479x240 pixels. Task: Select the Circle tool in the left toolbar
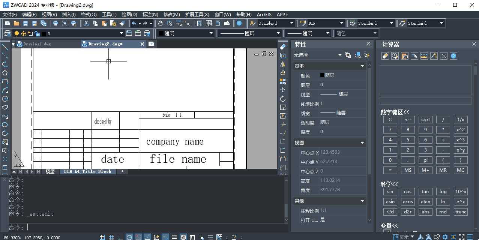tap(5, 99)
